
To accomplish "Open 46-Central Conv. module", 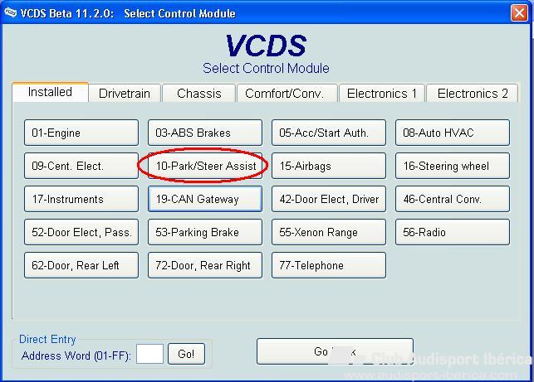I will [x=453, y=199].
